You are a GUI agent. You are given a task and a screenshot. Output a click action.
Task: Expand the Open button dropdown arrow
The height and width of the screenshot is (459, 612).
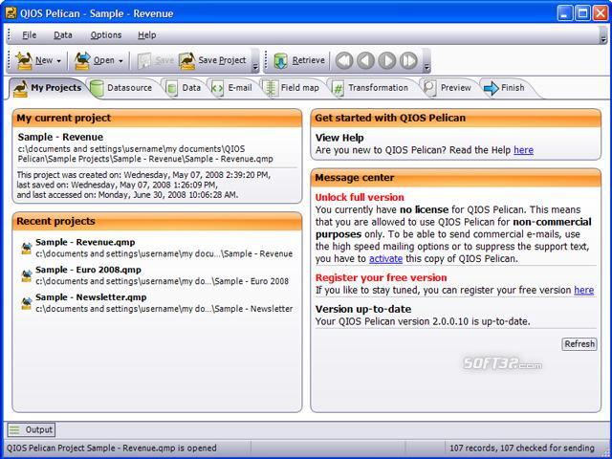121,61
